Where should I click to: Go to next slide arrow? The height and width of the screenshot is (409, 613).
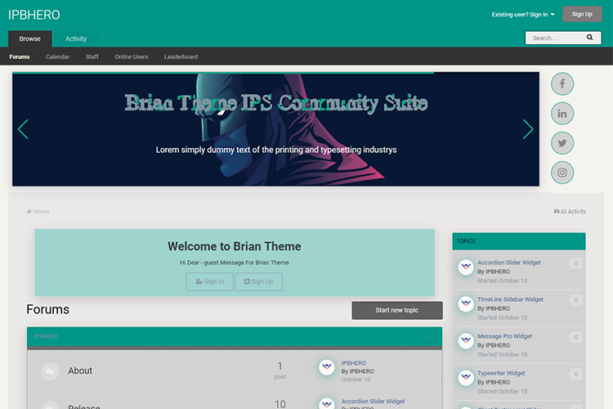point(528,129)
